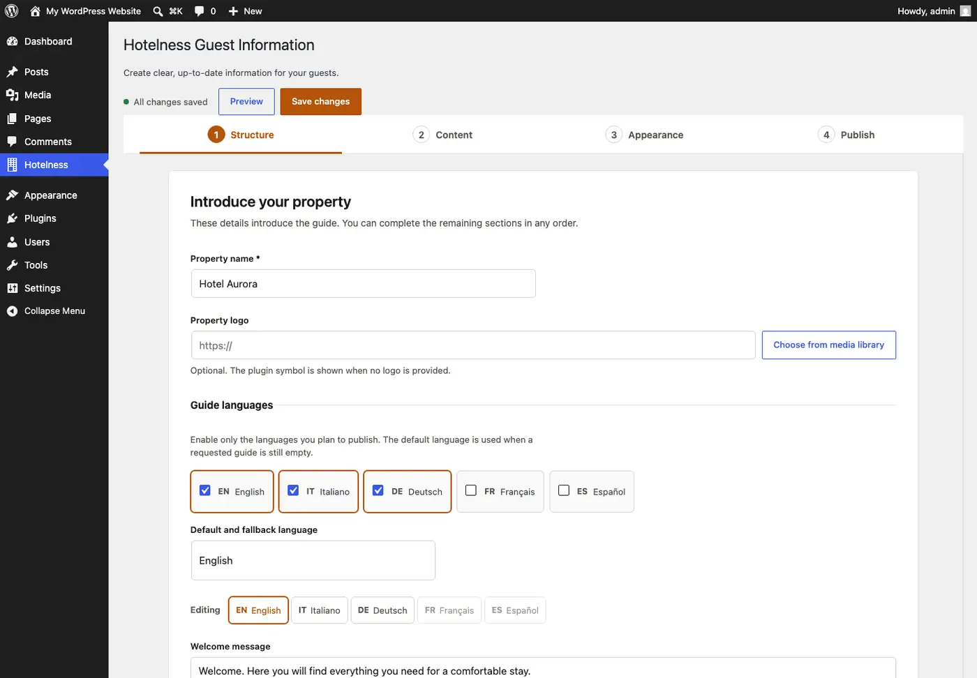This screenshot has width=977, height=678.
Task: Click the Welcome message text field
Action: [543, 668]
